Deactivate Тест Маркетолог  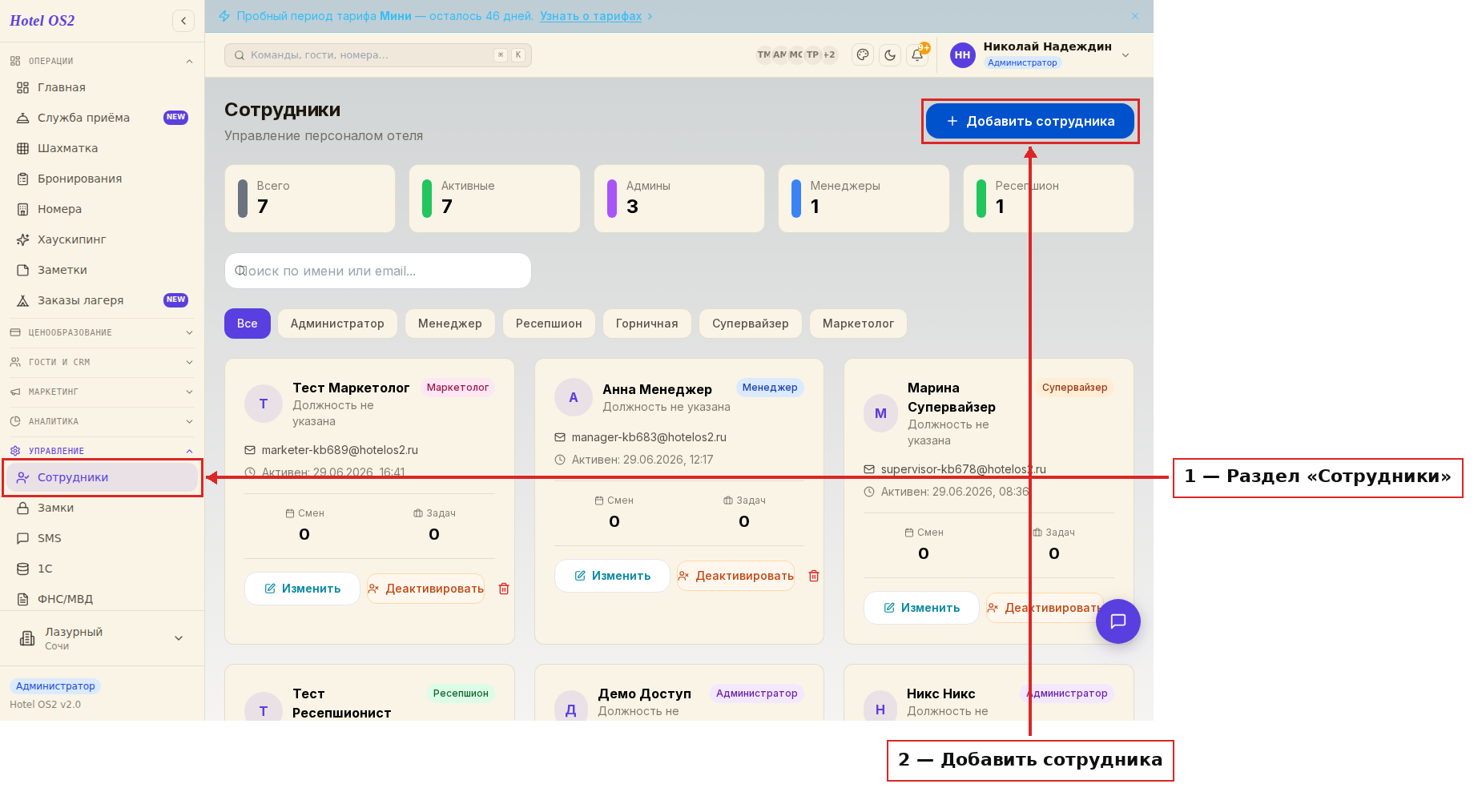[x=426, y=589]
